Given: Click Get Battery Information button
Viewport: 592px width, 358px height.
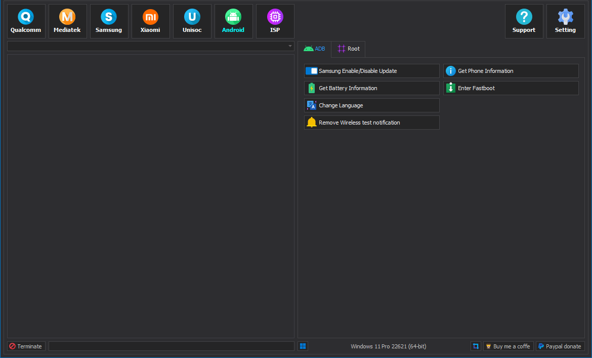Looking at the screenshot, I should coord(371,88).
